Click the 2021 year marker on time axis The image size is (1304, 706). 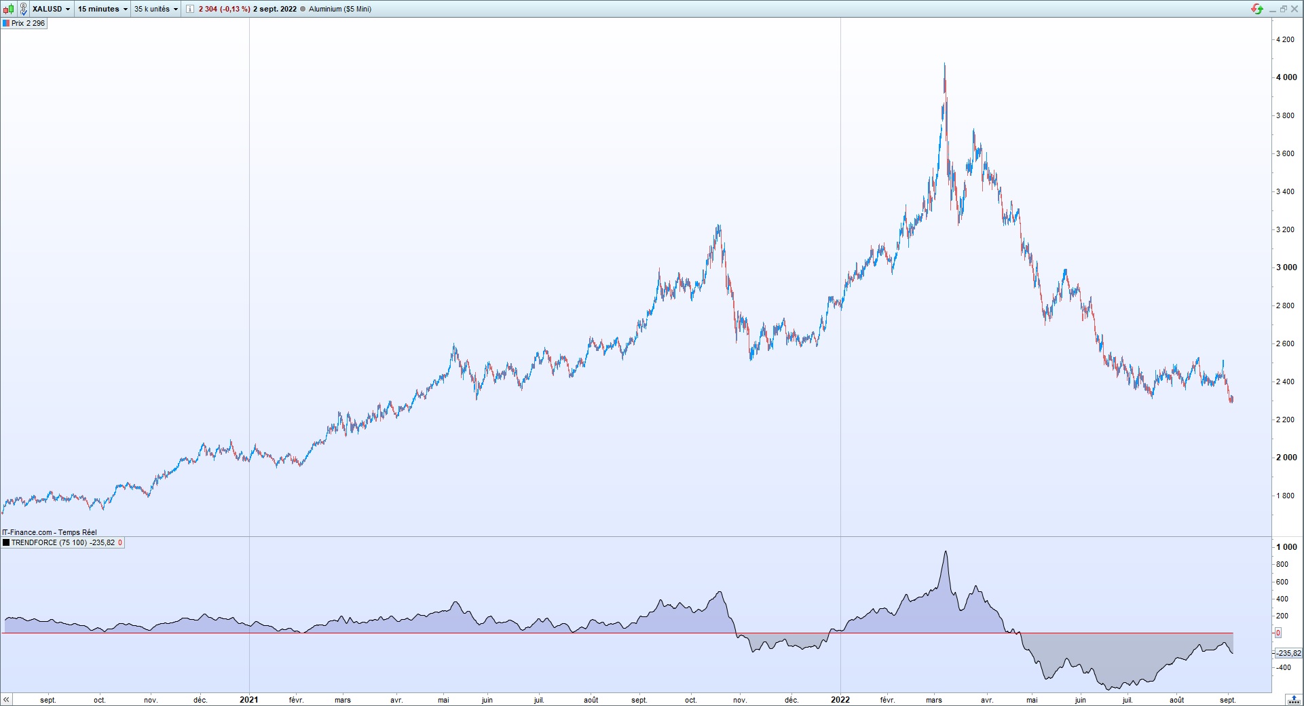coord(249,700)
